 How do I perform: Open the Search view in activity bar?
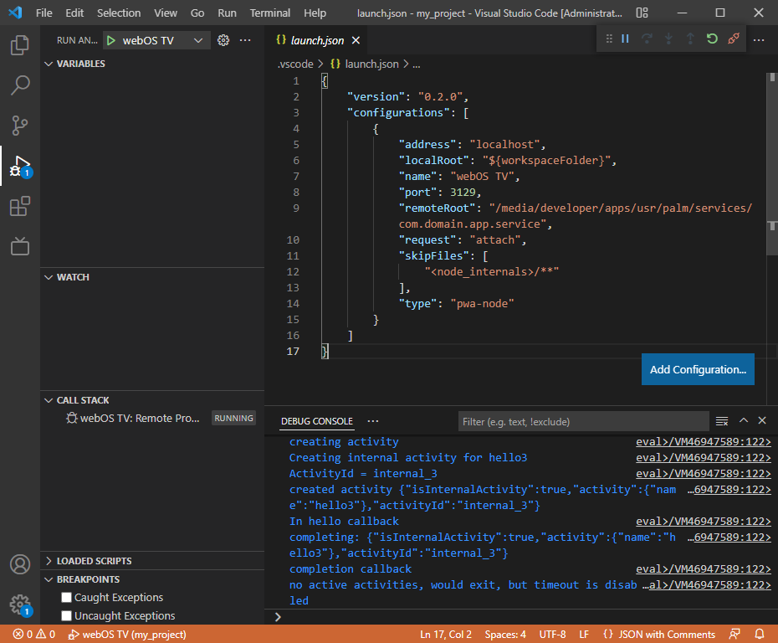[20, 85]
